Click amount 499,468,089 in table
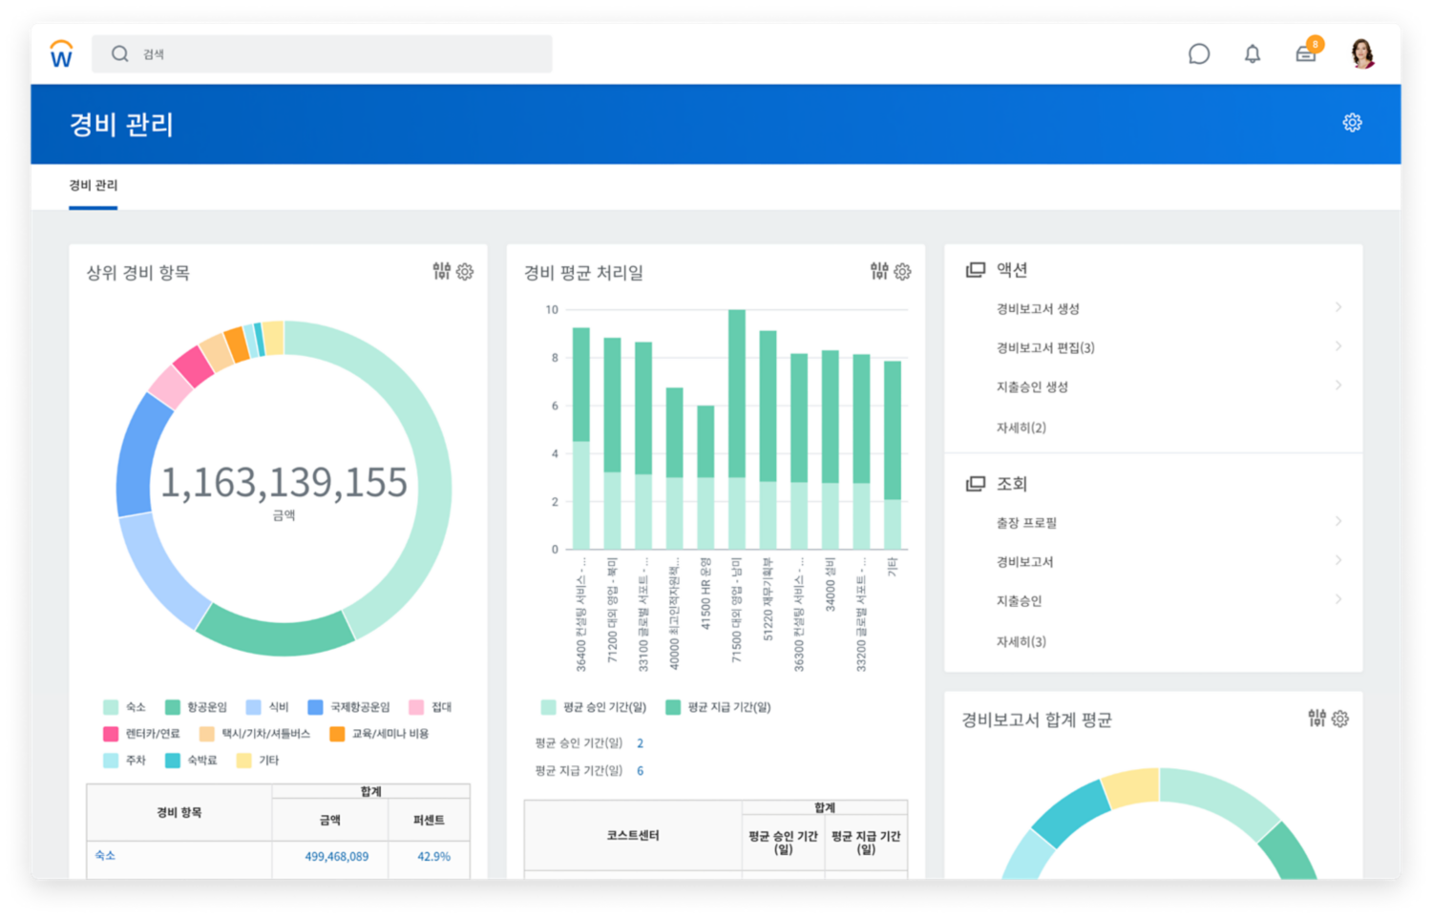This screenshot has width=1432, height=918. (337, 857)
